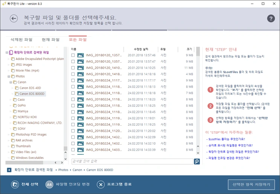The width and height of the screenshot is (280, 194).
Task: Click the folder tree vertical scrollbar thumb
Action: [x=66, y=148]
